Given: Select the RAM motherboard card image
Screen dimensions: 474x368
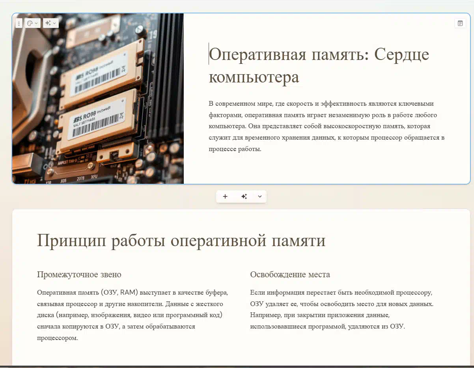Looking at the screenshot, I should tap(98, 99).
